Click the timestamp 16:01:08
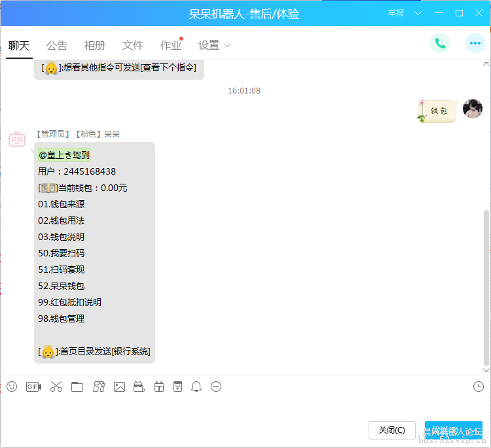491x448 pixels. coord(244,91)
